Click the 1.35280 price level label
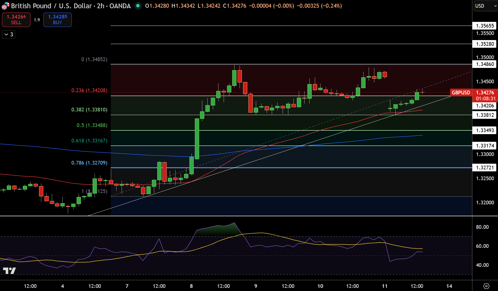This screenshot has height=291, width=498. [485, 44]
